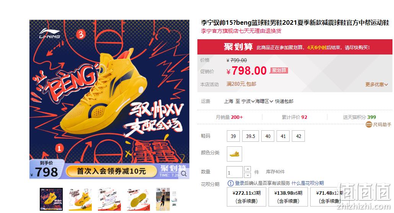394x213 pixels.
Task: Click the magnifier icon on product image
Action: tap(184, 174)
